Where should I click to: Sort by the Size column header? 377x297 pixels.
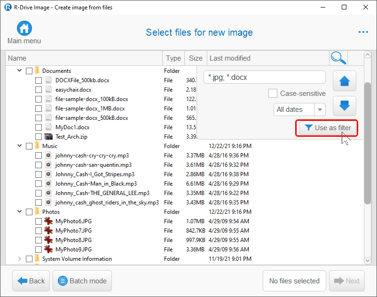click(x=196, y=58)
